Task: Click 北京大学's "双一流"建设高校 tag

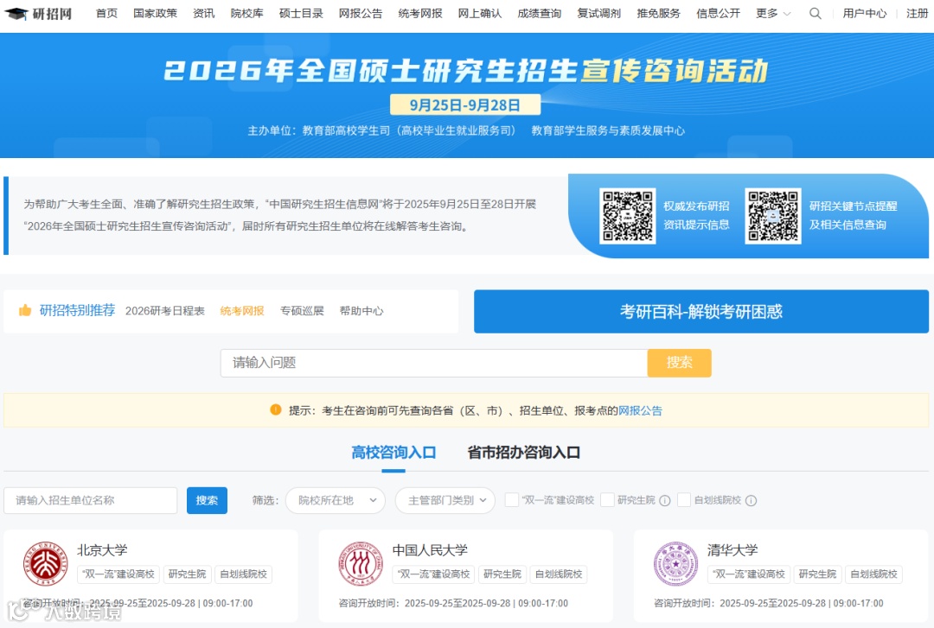Action: click(x=118, y=574)
